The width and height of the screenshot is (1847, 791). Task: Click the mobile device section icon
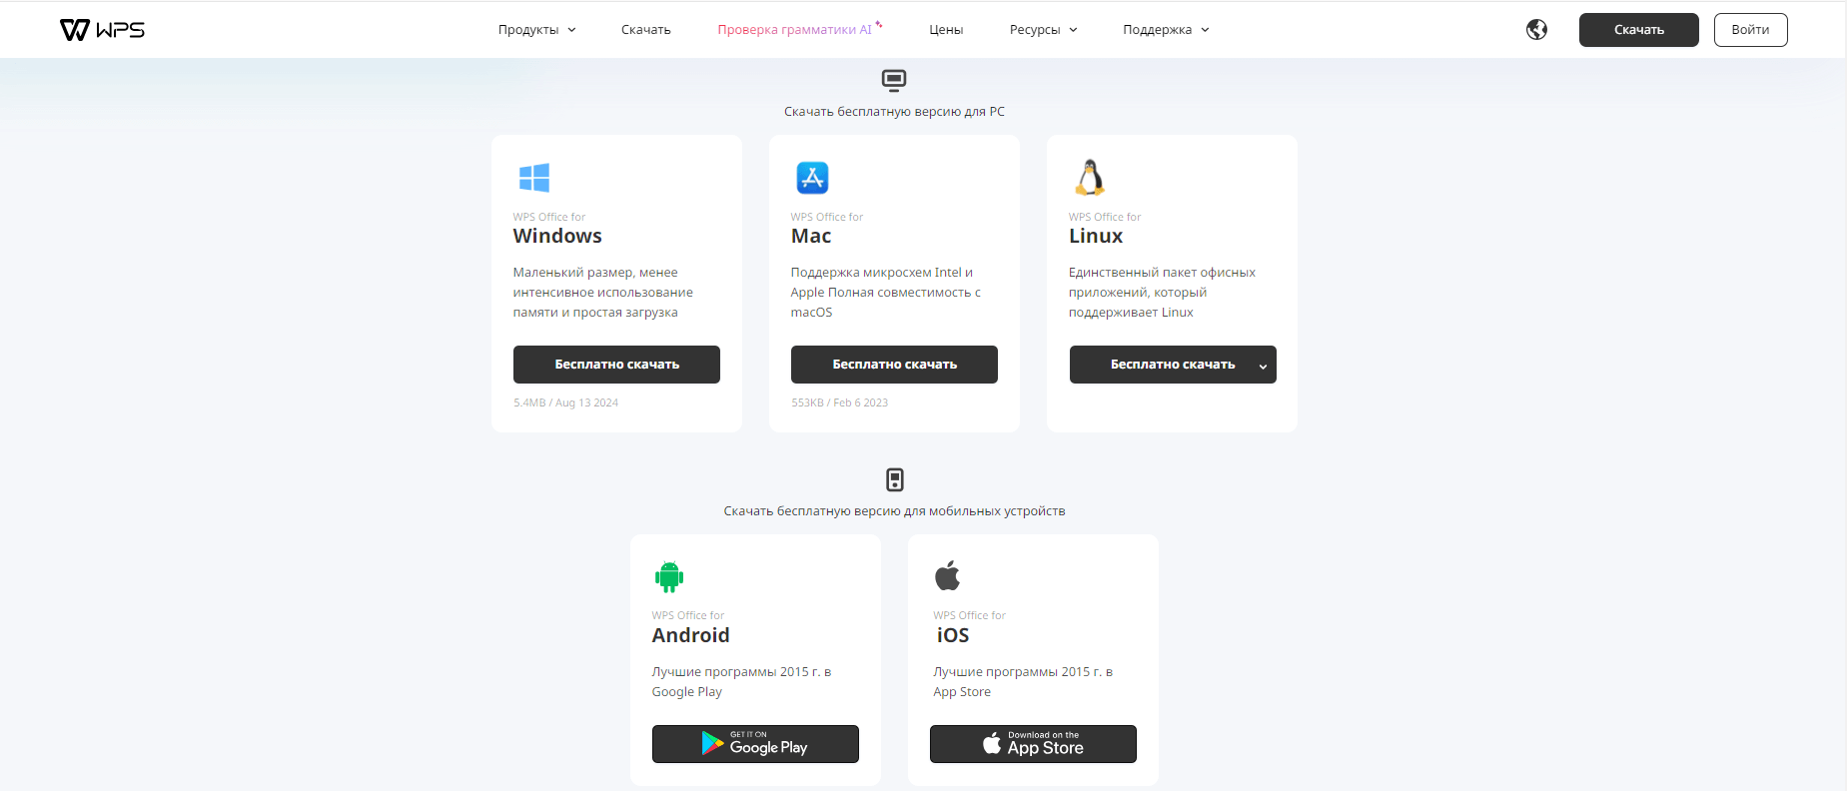pyautogui.click(x=895, y=480)
